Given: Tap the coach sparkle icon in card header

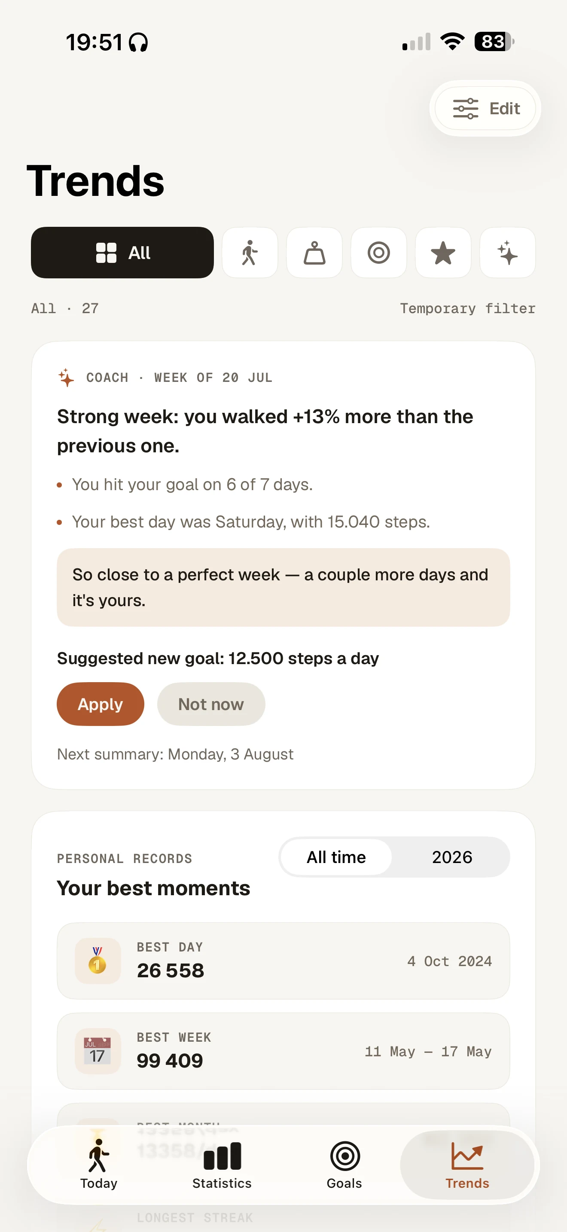Looking at the screenshot, I should [67, 377].
